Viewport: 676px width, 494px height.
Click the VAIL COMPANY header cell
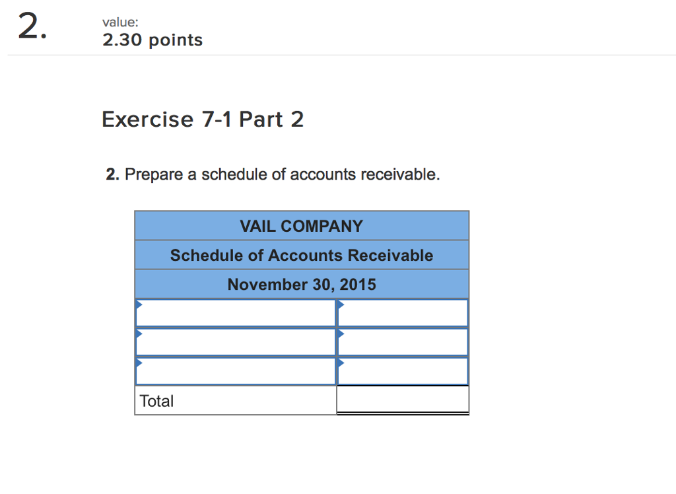pyautogui.click(x=301, y=225)
